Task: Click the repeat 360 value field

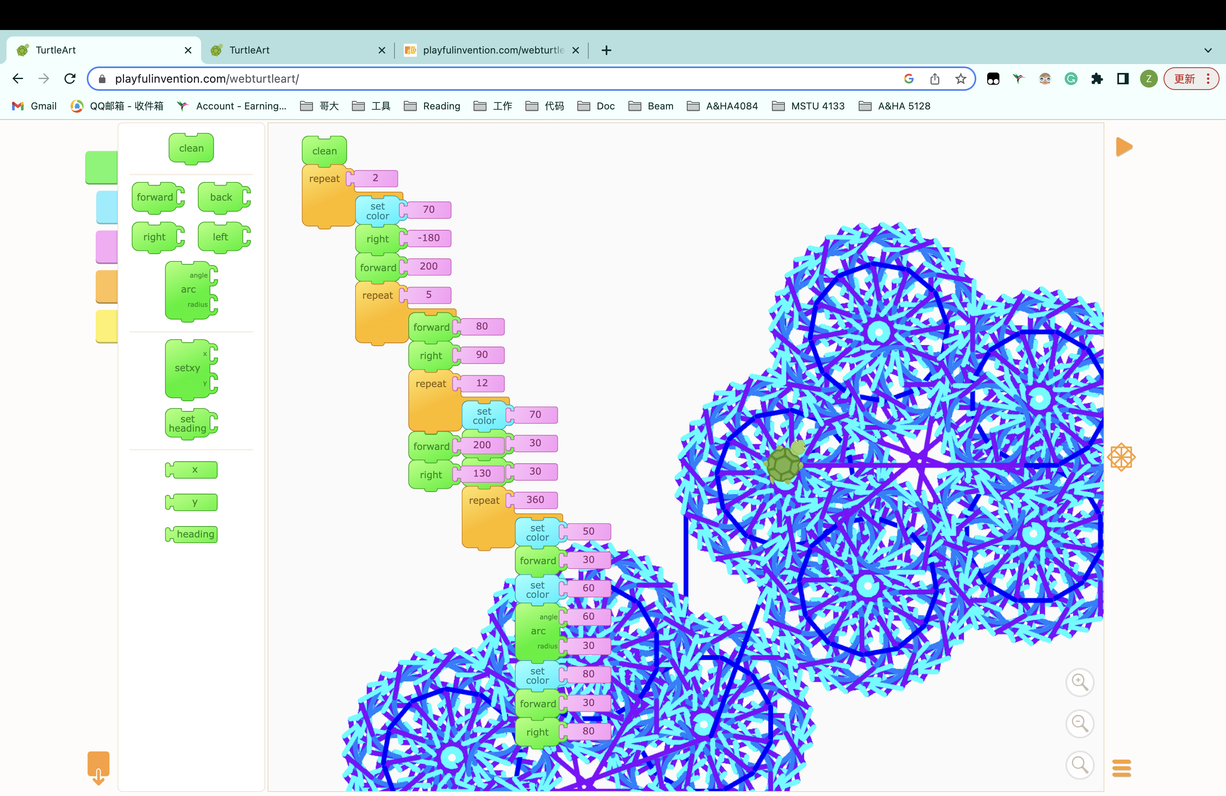Action: 535,499
